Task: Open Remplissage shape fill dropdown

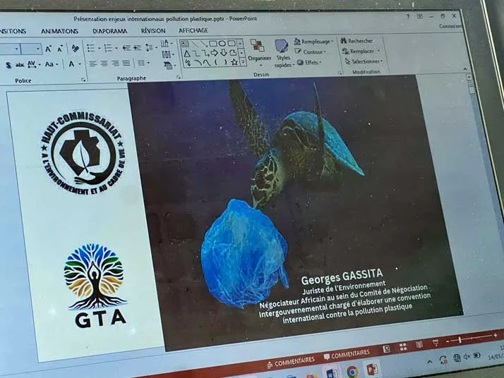Action: click(313, 42)
